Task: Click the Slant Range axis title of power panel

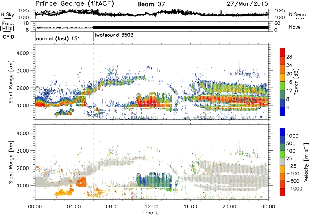Action: pos(11,82)
